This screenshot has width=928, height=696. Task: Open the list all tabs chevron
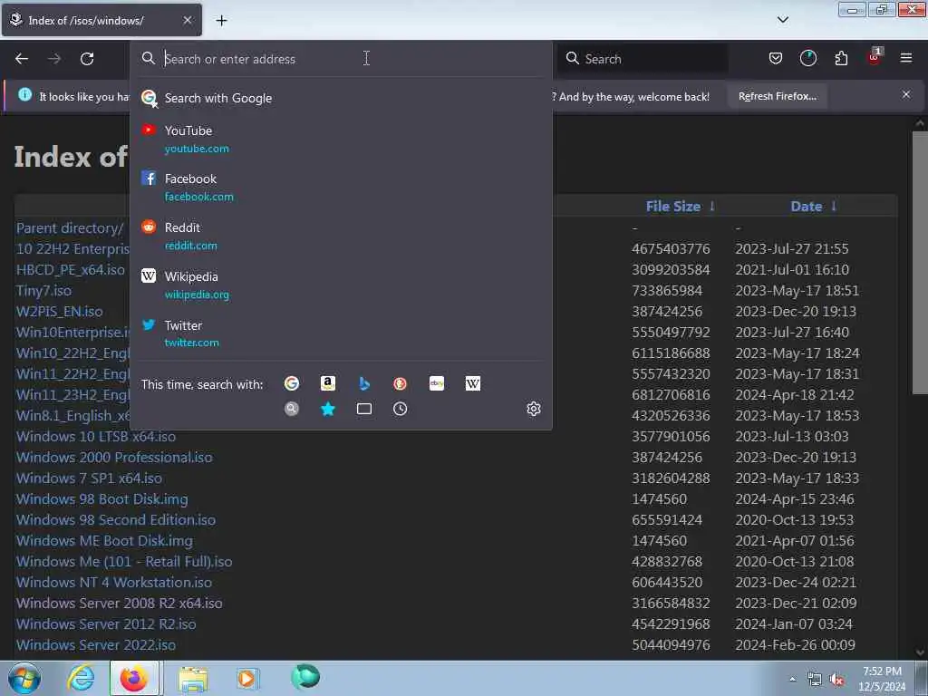[782, 20]
